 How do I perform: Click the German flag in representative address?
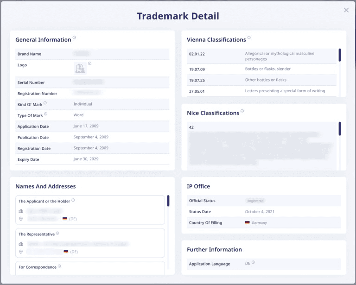coord(66,252)
